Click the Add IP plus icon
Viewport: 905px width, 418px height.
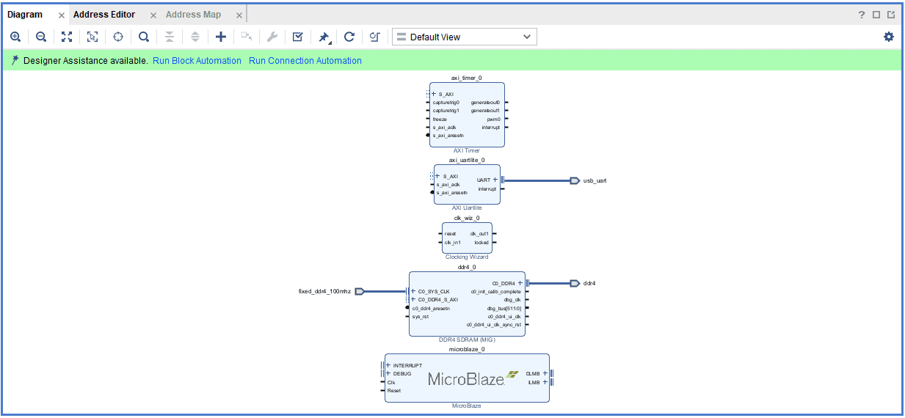pos(220,37)
